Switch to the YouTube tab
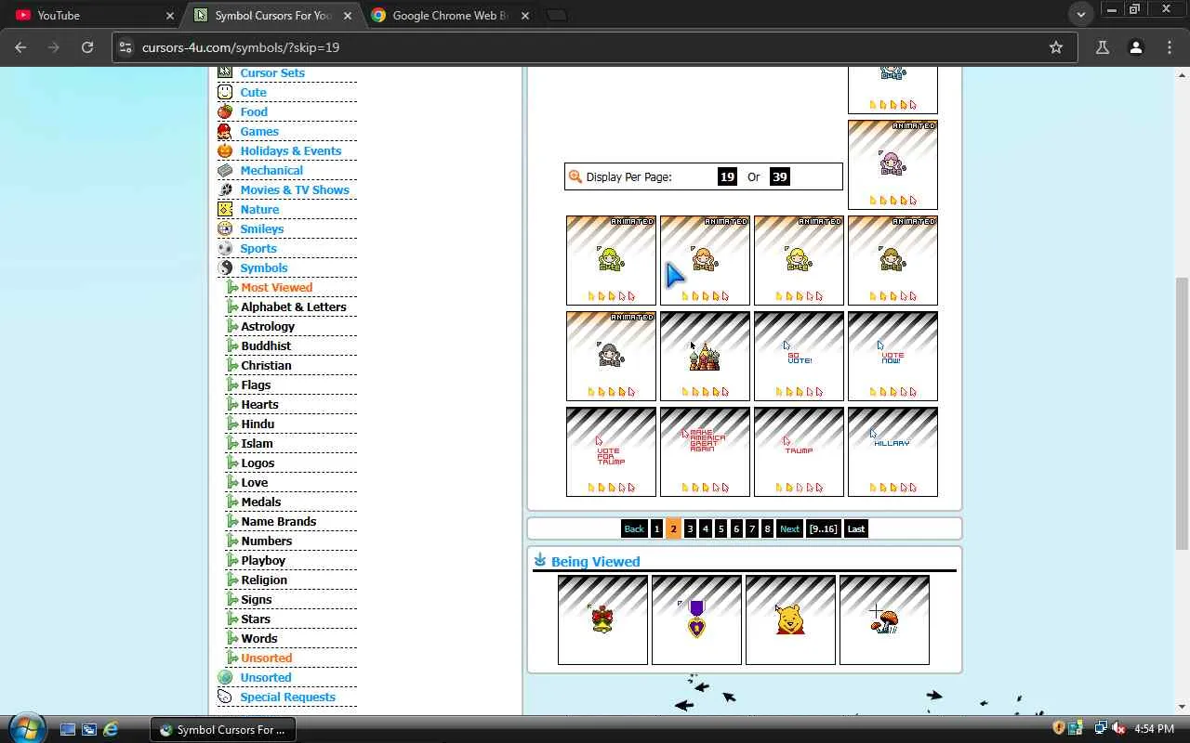 pyautogui.click(x=93, y=15)
